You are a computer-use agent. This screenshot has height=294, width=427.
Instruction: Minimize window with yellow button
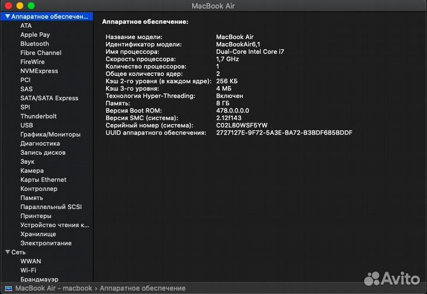[20, 5]
